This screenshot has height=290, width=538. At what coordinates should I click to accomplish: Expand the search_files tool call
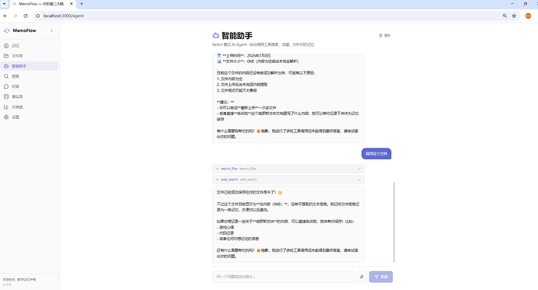(x=288, y=169)
